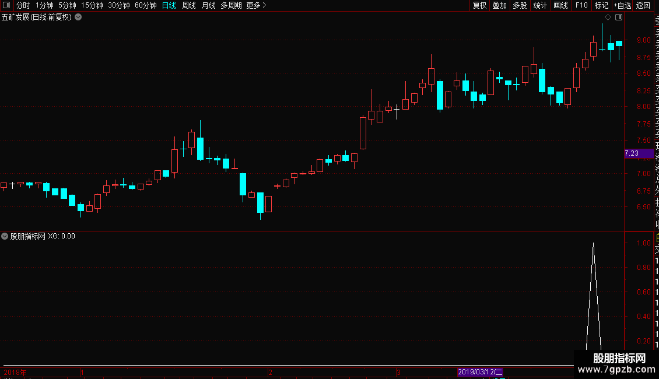Click the panel layout icon at top-left
The height and width of the screenshot is (379, 659).
click(6, 5)
